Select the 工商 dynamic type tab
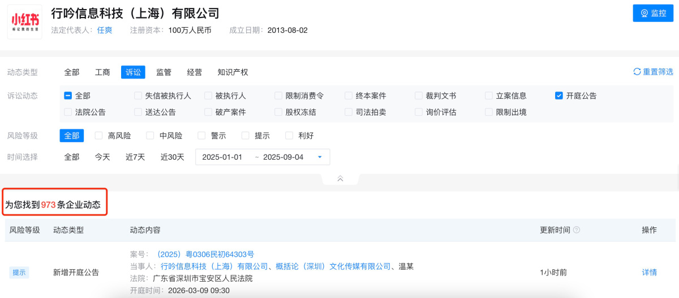 pyautogui.click(x=102, y=72)
